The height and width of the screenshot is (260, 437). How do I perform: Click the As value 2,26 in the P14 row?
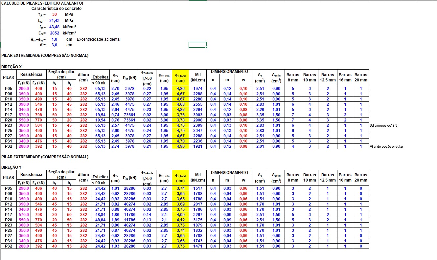(260, 110)
